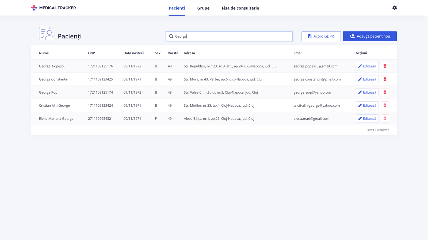Click address Str. Republicii, nr.123
Image resolution: width=428 pixels, height=240 pixels.
230,66
